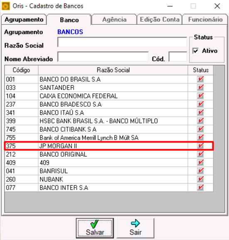Click code cell 745
Screen dimensions: 229x240
(x=21, y=129)
